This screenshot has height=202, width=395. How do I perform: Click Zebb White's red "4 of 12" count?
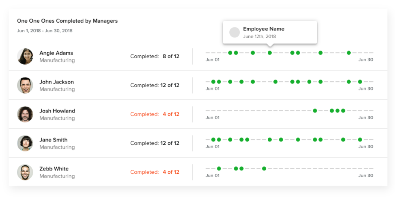point(171,172)
